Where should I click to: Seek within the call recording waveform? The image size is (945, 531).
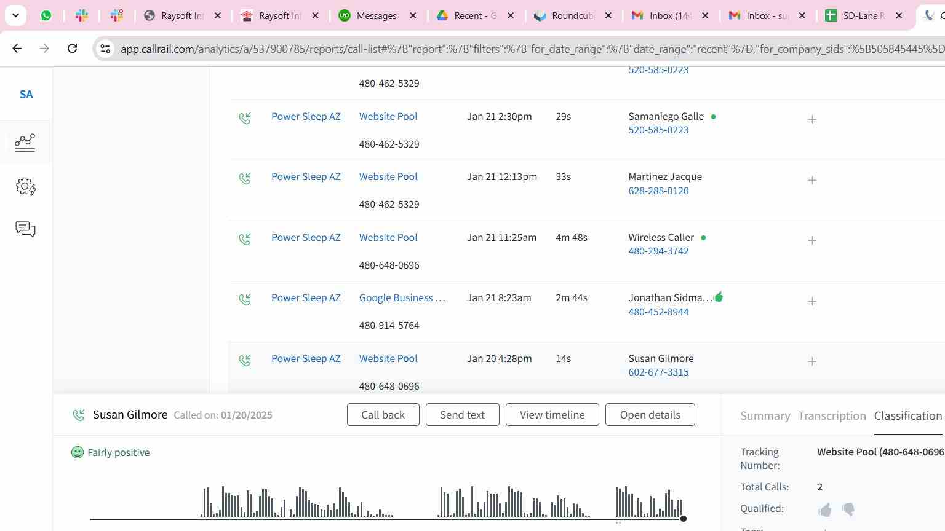pos(386,503)
